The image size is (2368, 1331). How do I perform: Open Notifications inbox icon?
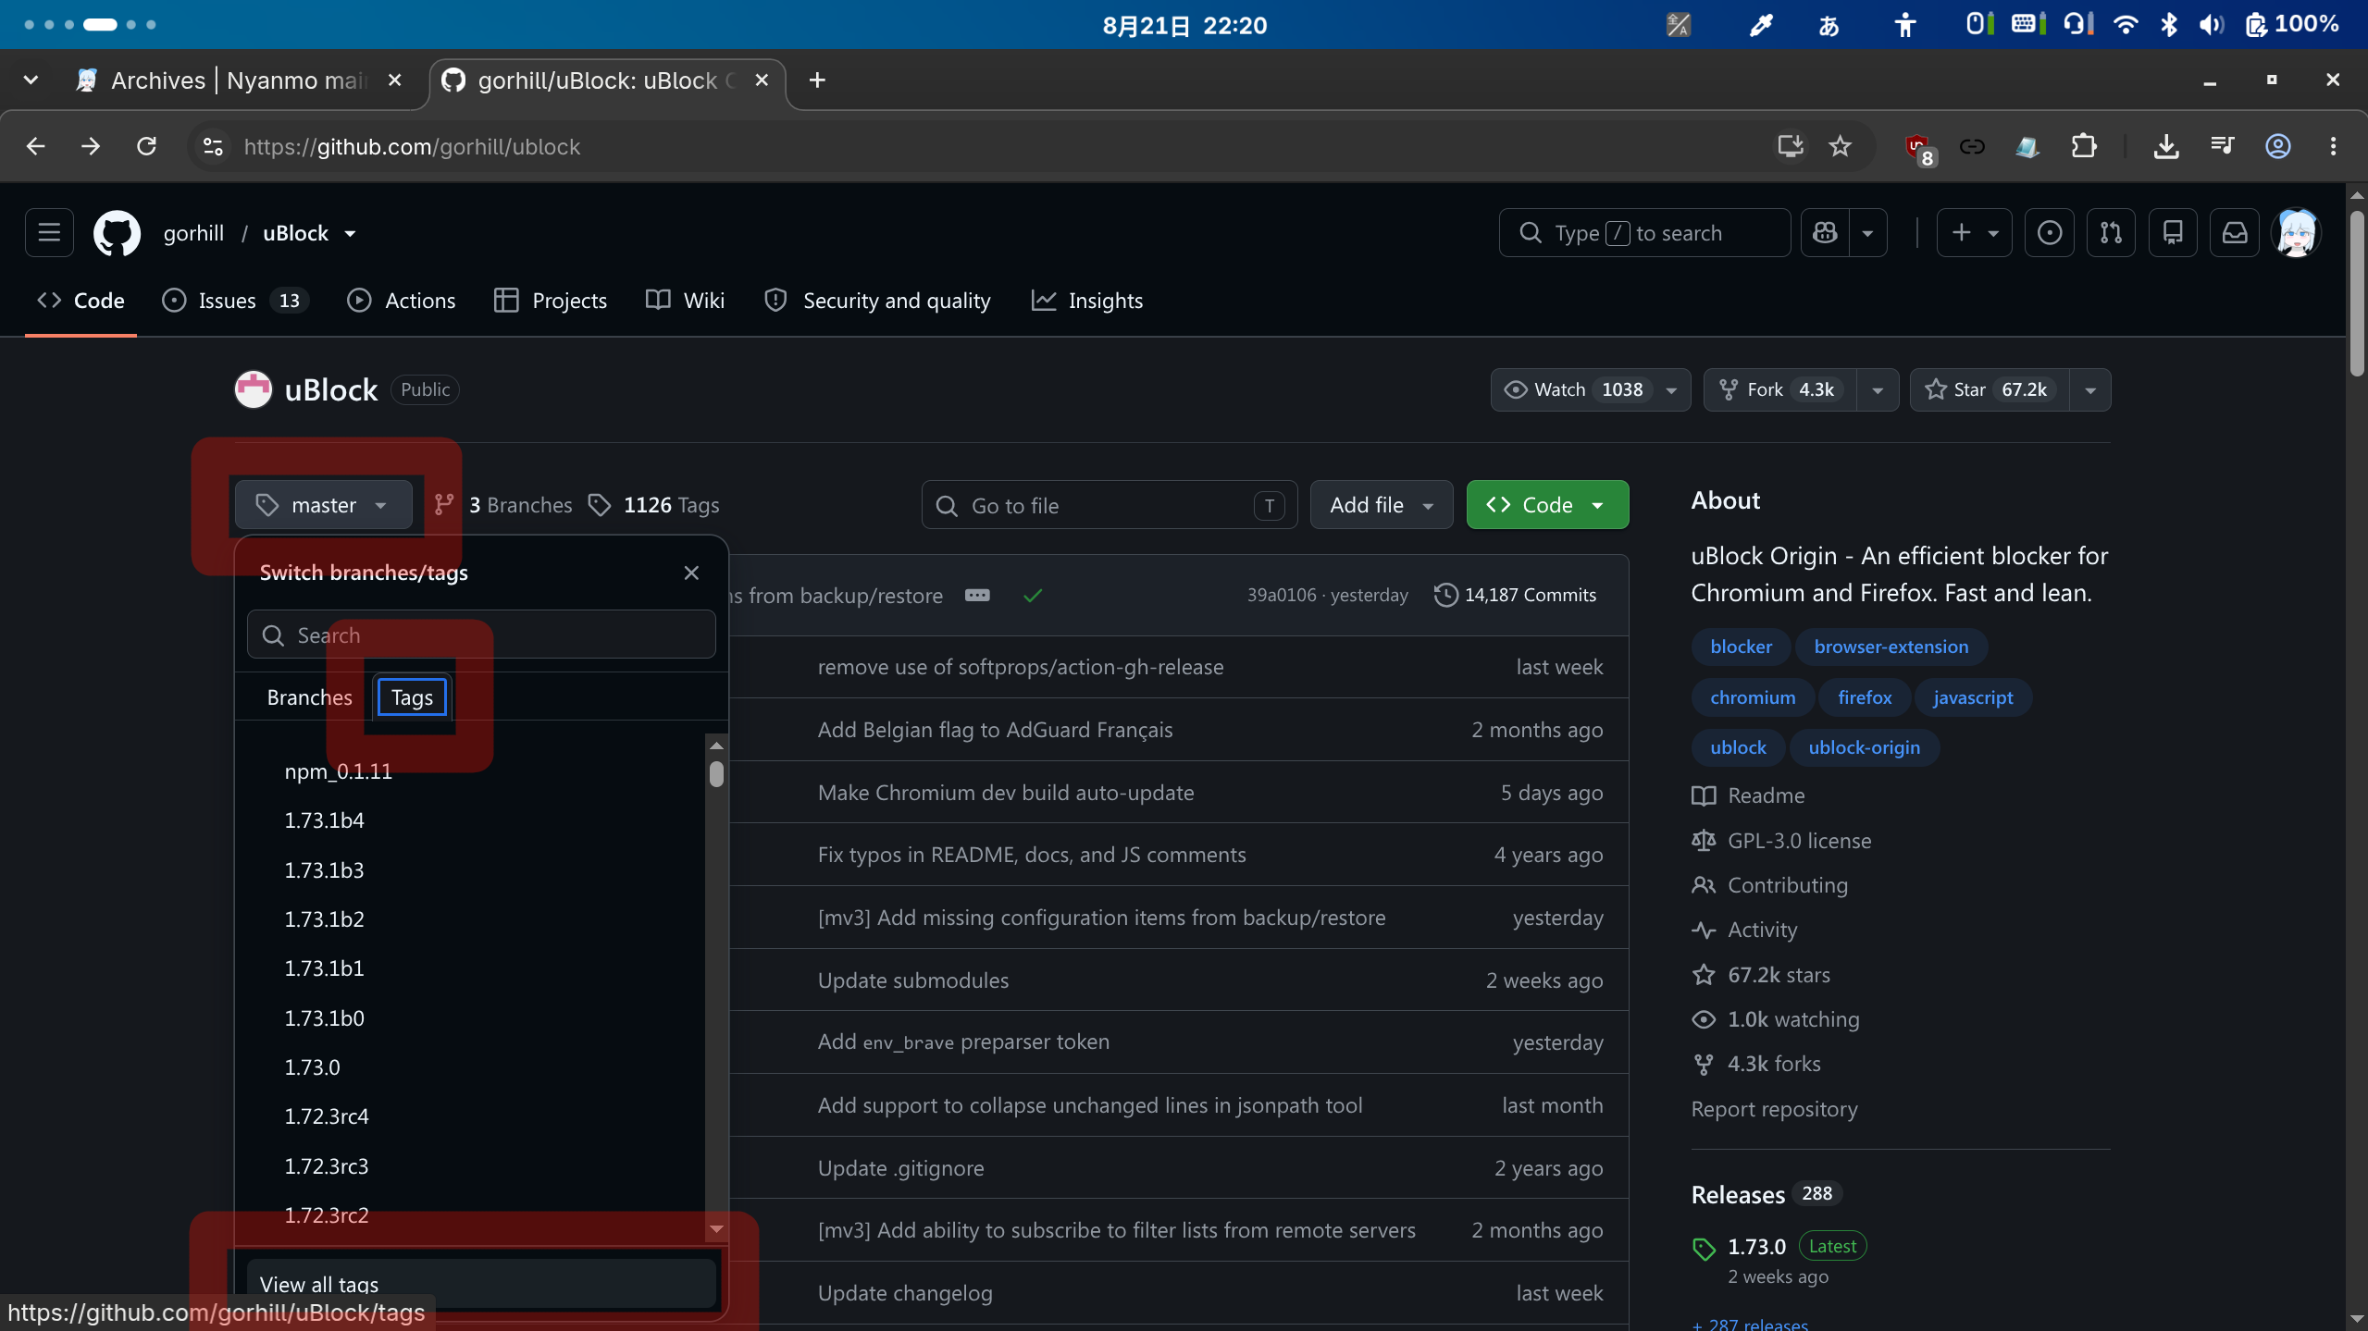click(2235, 233)
